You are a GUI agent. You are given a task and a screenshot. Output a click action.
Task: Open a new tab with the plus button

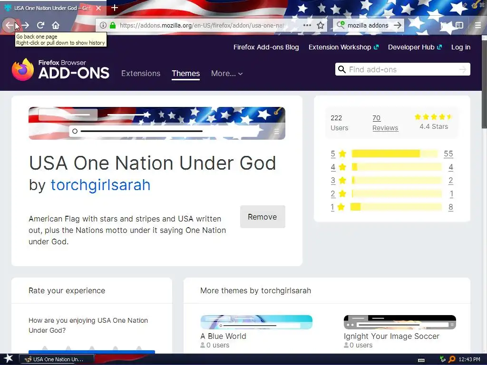[114, 8]
